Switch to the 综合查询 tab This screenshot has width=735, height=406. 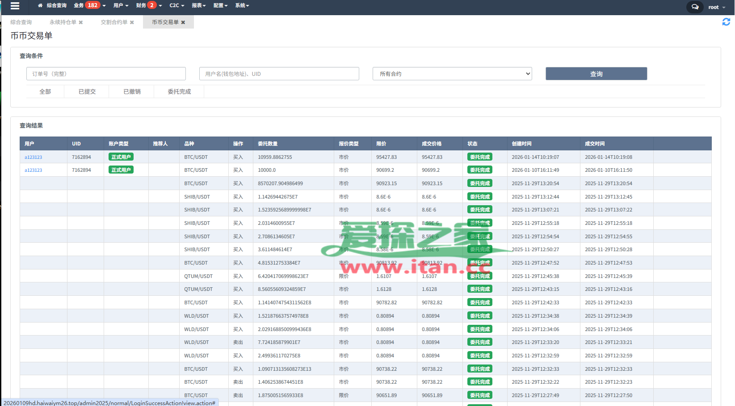click(21, 22)
